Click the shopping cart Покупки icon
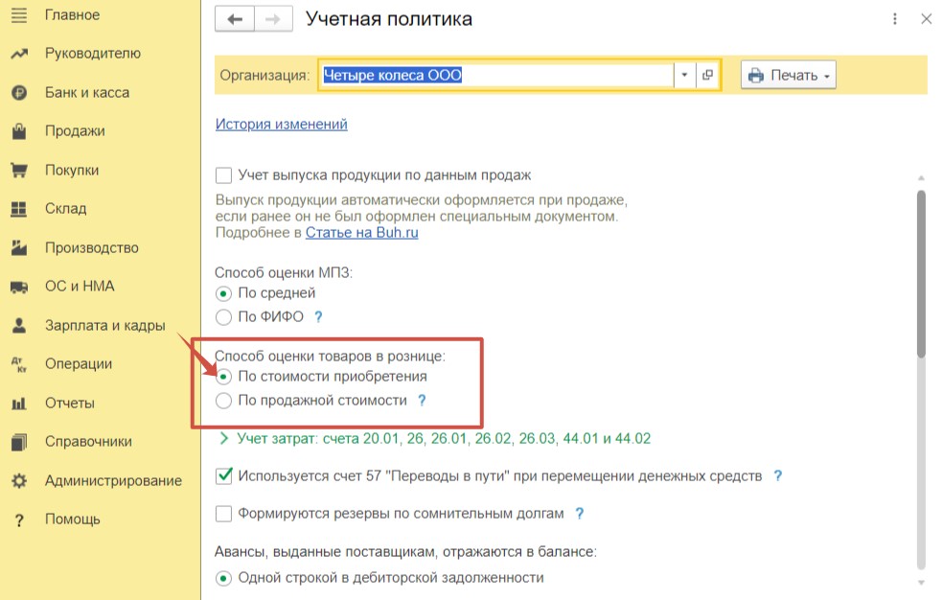 tap(19, 171)
